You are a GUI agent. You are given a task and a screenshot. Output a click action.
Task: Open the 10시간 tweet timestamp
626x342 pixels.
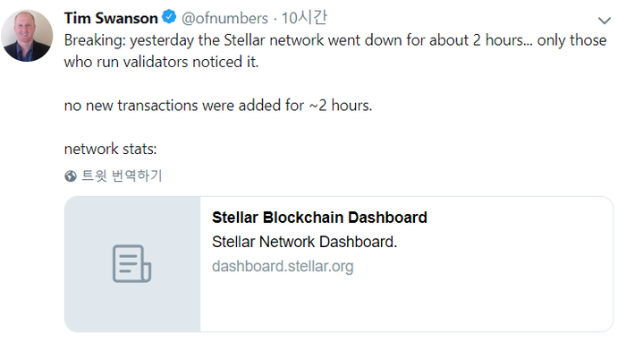(x=304, y=18)
